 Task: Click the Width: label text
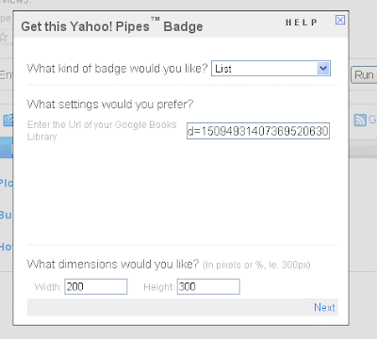[x=48, y=287]
